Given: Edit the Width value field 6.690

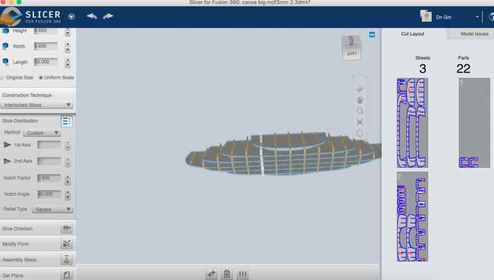Looking at the screenshot, I should tap(46, 46).
